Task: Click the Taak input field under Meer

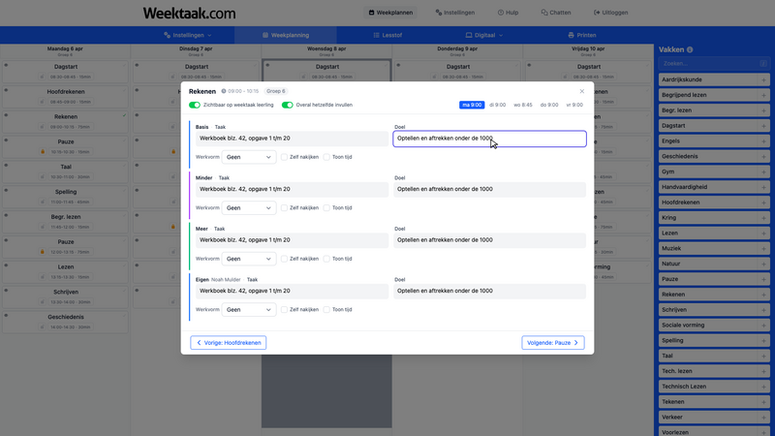Action: (x=291, y=240)
